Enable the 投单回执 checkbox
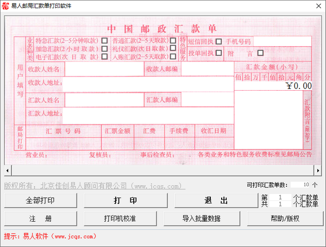This screenshot has height=247, width=326. point(218,53)
